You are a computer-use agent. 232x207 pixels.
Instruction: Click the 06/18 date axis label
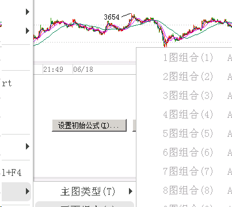click(83, 69)
